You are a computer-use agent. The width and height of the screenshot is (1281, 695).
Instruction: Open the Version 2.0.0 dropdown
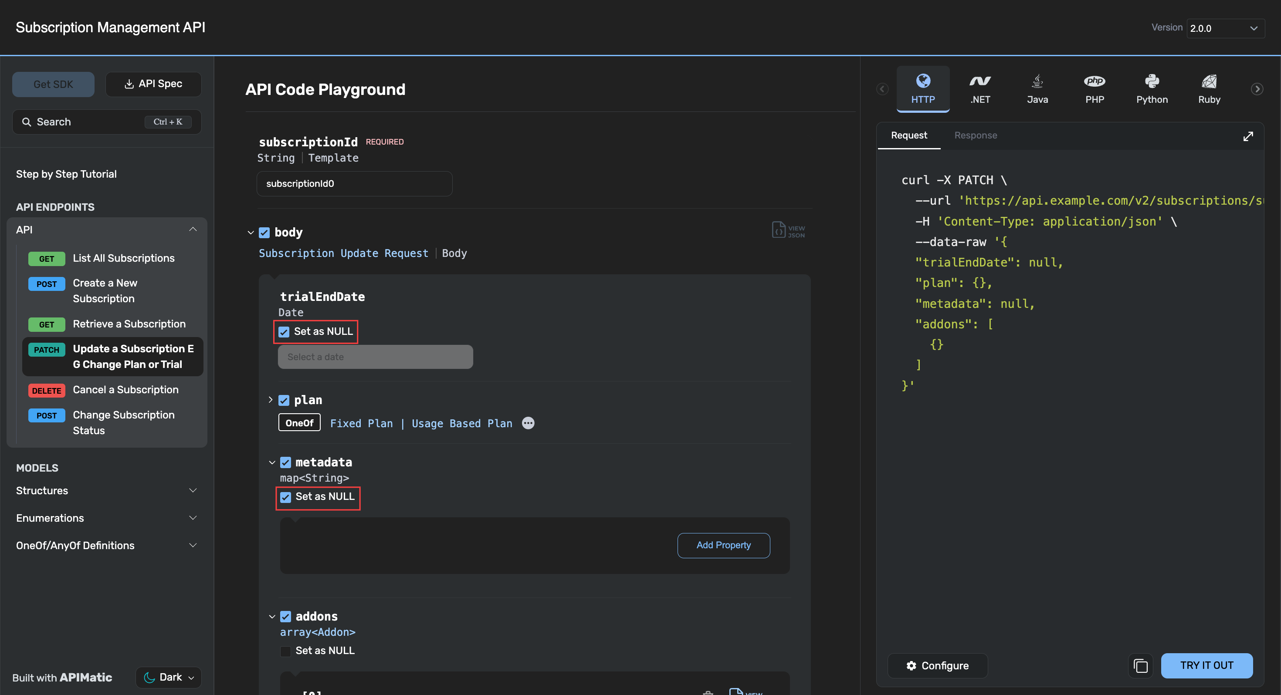pyautogui.click(x=1225, y=28)
